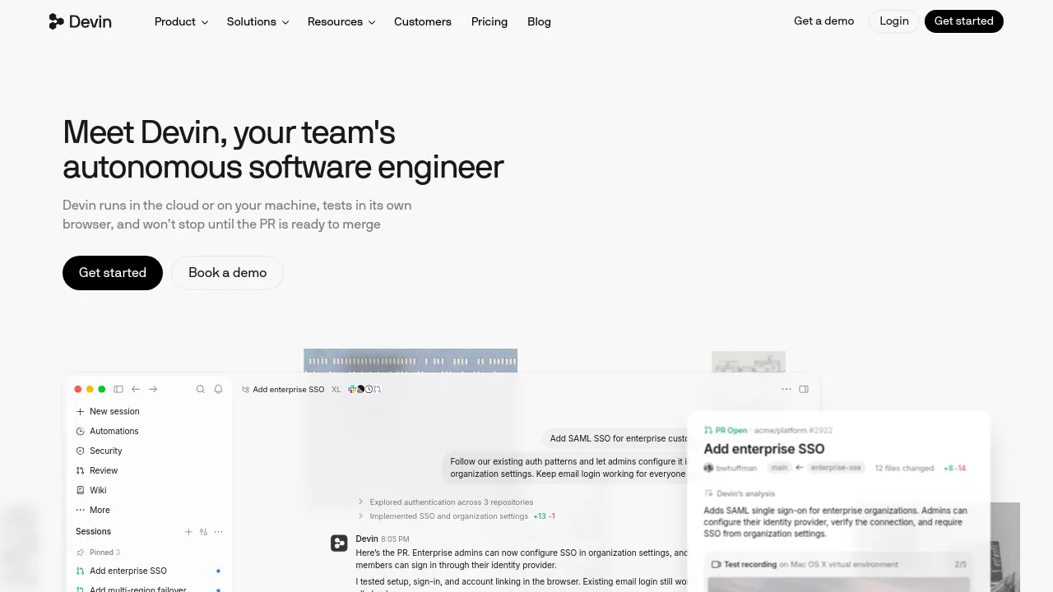Click the three-dot menu in the session top bar
This screenshot has width=1053, height=592.
(x=786, y=389)
